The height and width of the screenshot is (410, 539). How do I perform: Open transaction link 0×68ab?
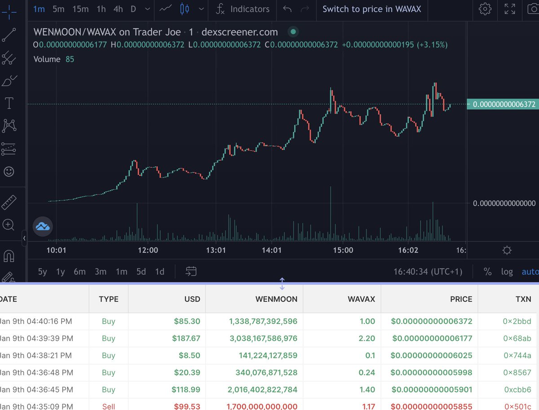coord(517,338)
